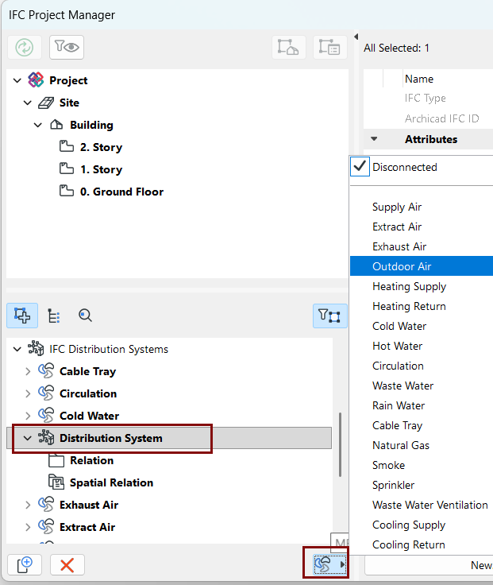Collapse the Distribution System node
The height and width of the screenshot is (585, 493).
tap(28, 438)
